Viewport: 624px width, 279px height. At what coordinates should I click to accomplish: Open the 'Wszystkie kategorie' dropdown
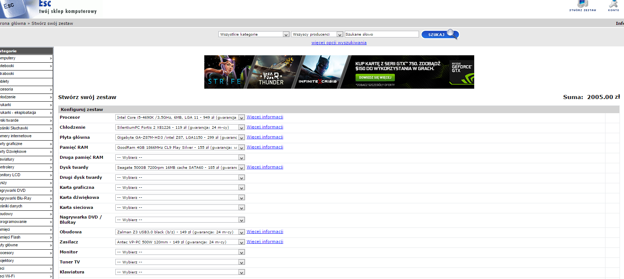pyautogui.click(x=254, y=34)
